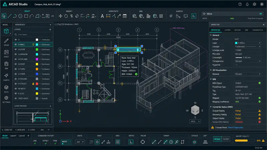Screen dimensions: 267x150
Task: Open the Data panel in sidebar
Action: coord(6,89)
